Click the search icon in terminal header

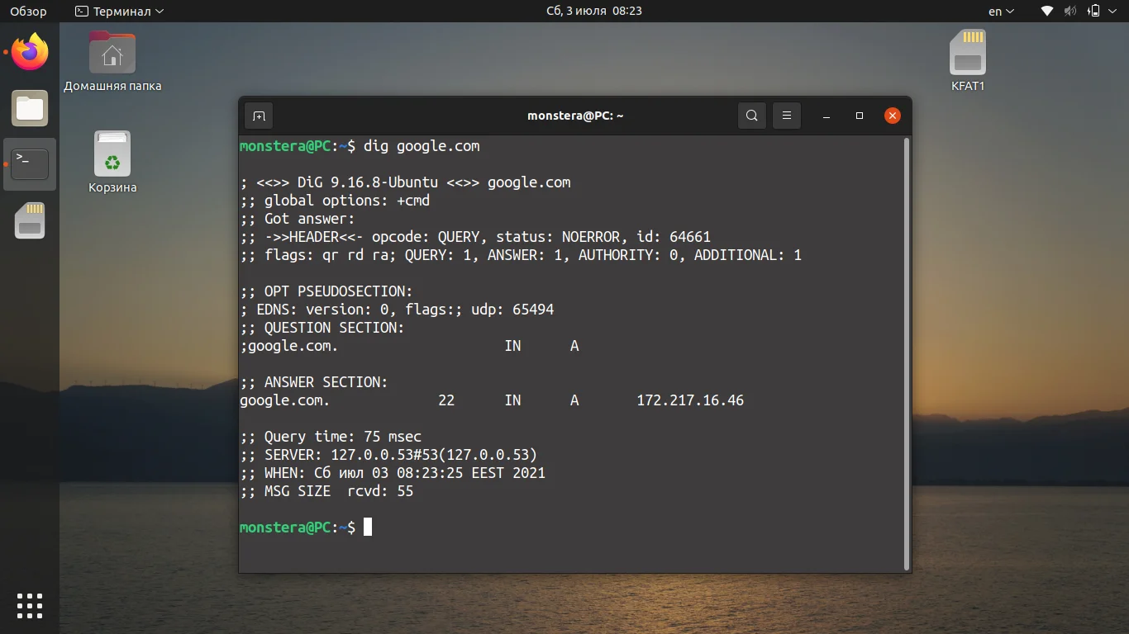coord(751,116)
